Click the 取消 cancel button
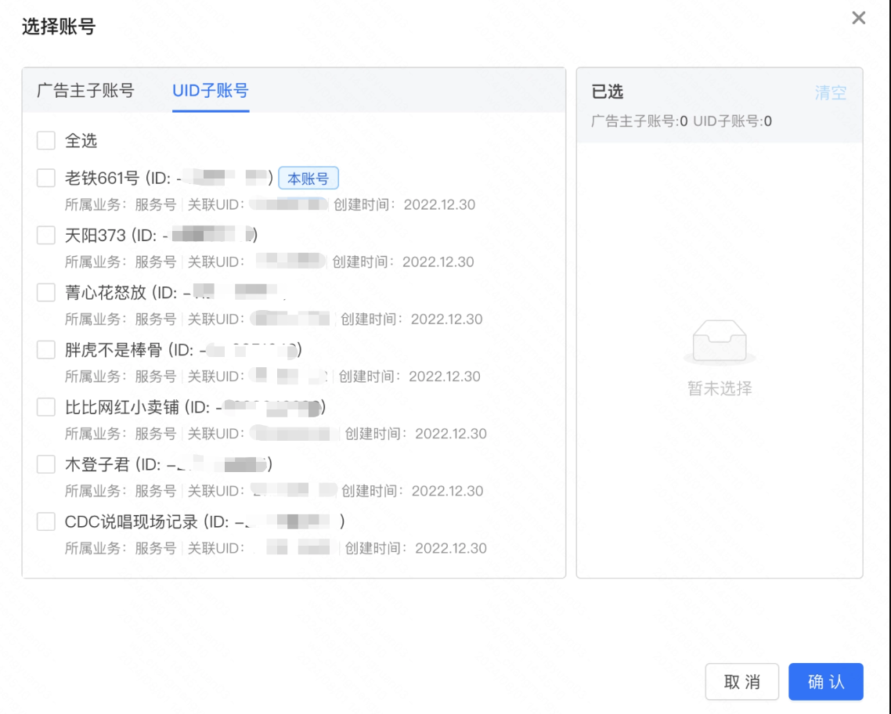891x714 pixels. [742, 681]
